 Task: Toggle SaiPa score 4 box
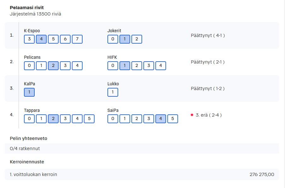pyautogui.click(x=161, y=119)
